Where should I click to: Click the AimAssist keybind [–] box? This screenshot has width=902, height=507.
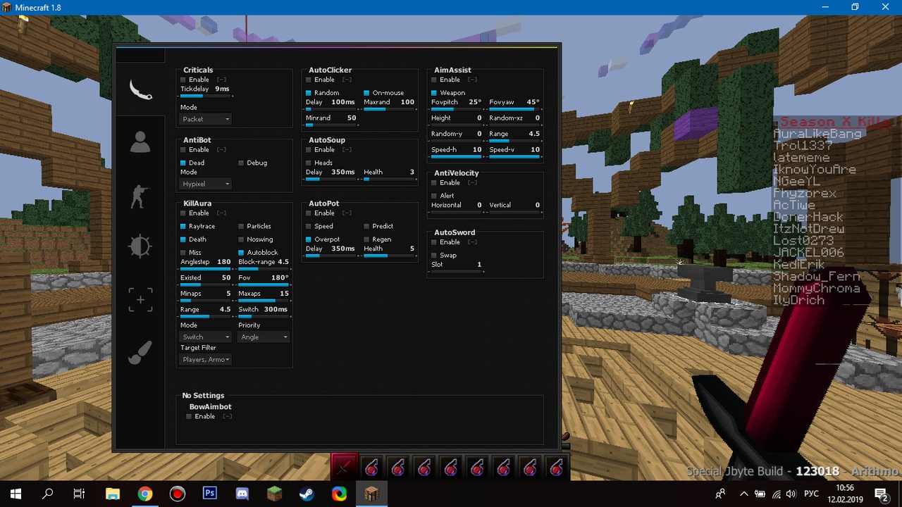[x=472, y=80]
